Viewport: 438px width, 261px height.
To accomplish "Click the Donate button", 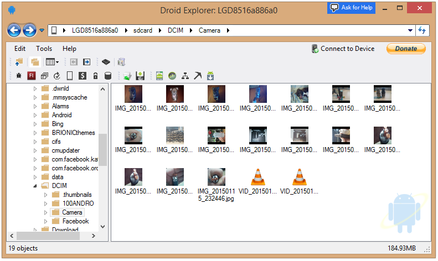I will (x=406, y=49).
